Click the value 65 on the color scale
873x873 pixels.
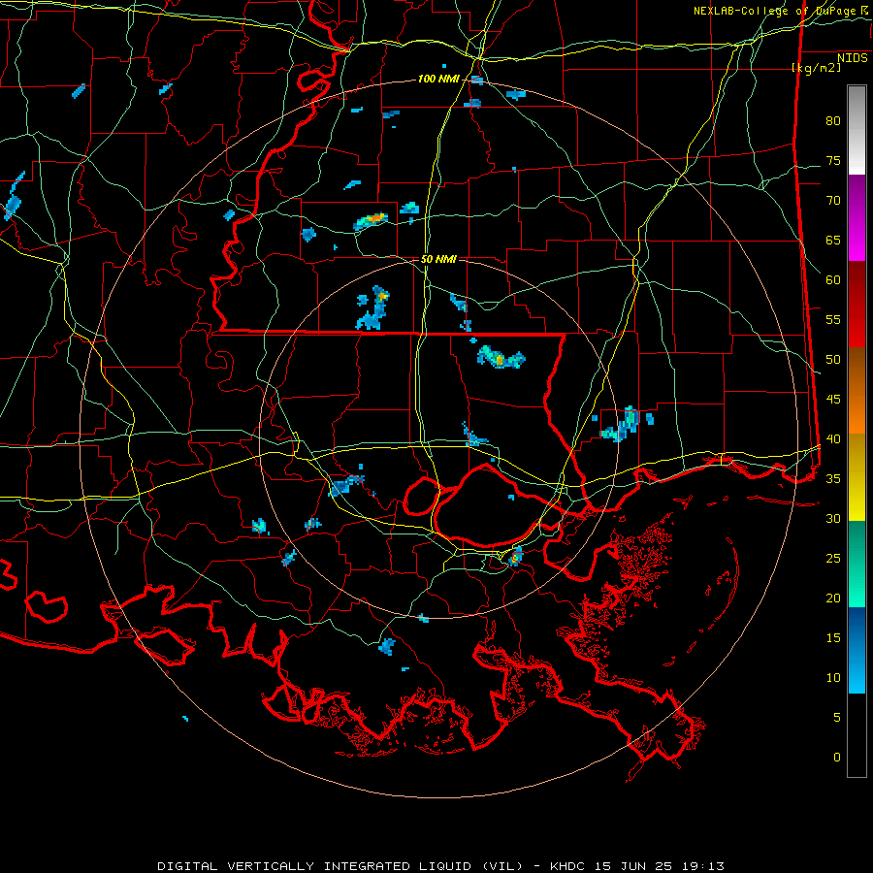pyautogui.click(x=833, y=241)
